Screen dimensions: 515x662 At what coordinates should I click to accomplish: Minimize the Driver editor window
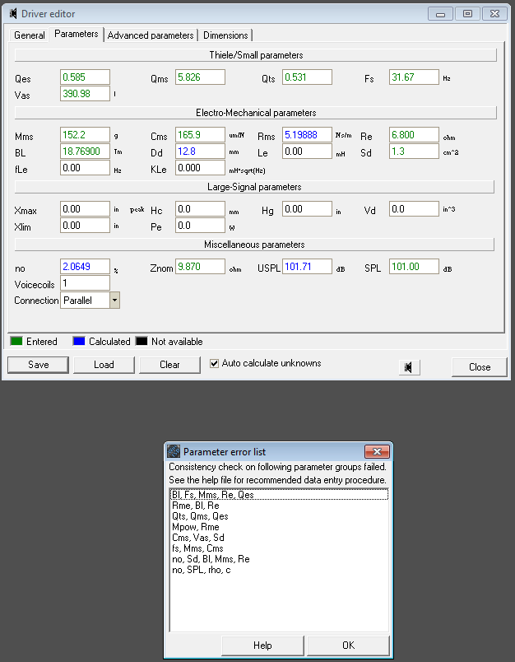[440, 13]
